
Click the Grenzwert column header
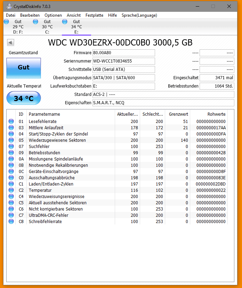point(178,114)
